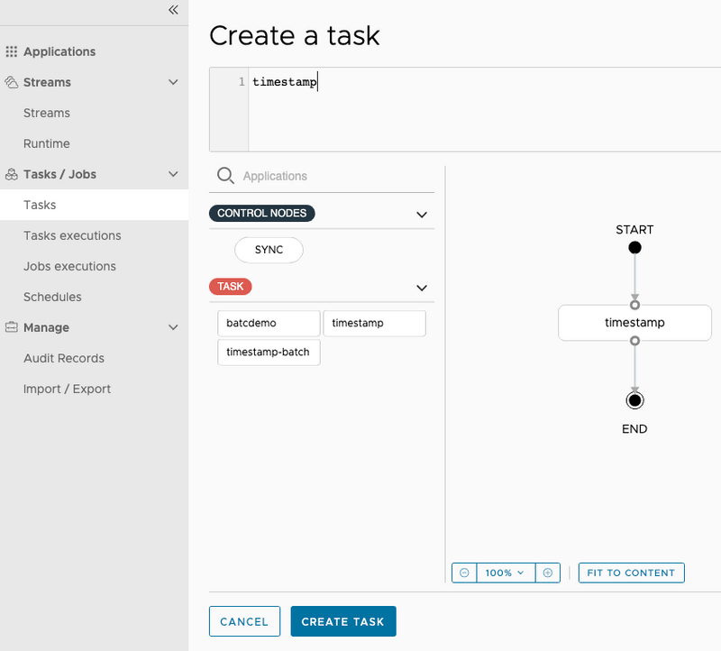This screenshot has height=651, width=721.
Task: Zoom in with the plus icon
Action: 547,573
